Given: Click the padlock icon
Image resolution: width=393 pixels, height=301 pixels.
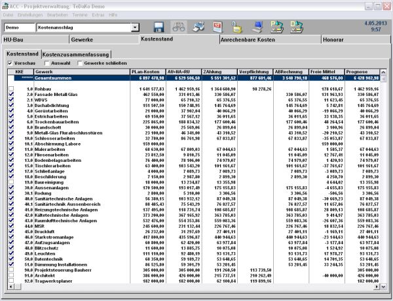Looking at the screenshot, I should point(237,27).
